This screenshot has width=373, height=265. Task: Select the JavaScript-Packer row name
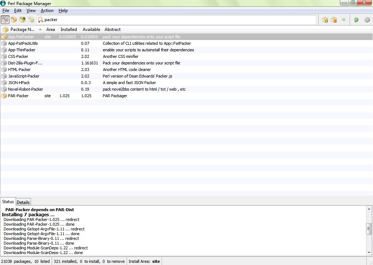pos(24,76)
